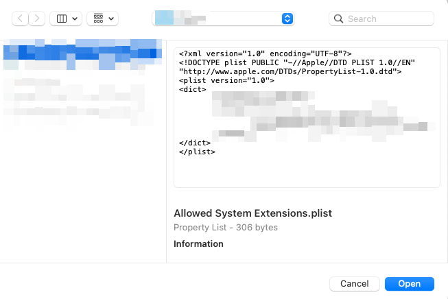Open the grouping options chevron
448x299 pixels.
click(x=111, y=19)
